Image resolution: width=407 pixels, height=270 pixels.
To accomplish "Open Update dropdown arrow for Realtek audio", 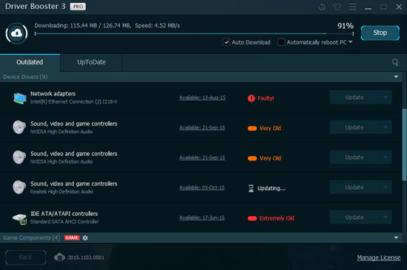I will (x=386, y=187).
